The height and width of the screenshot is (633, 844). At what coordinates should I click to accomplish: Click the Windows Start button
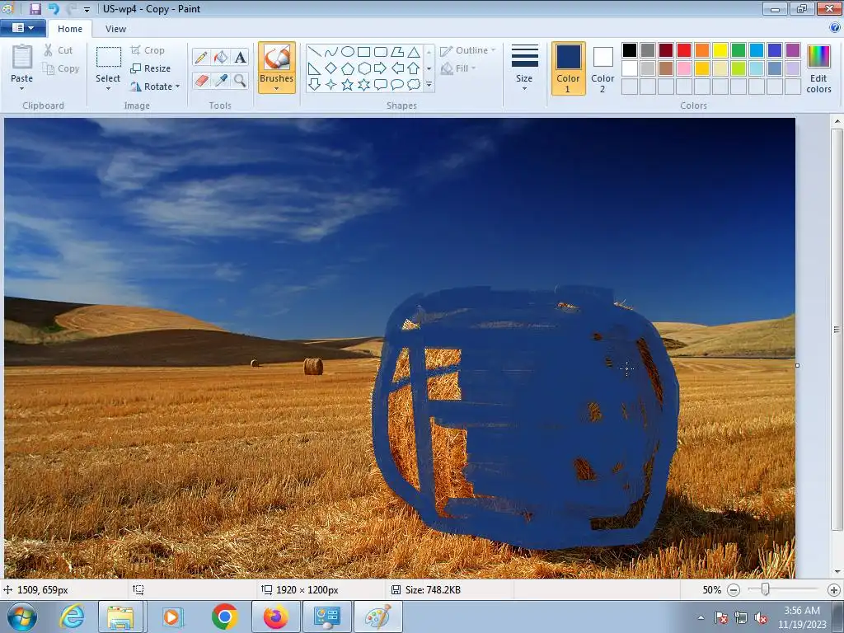click(22, 617)
